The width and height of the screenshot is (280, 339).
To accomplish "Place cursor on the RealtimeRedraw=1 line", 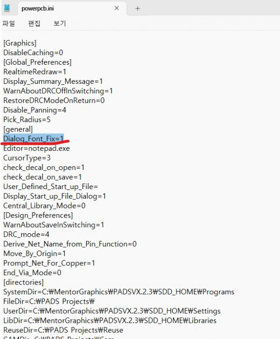I will pos(35,72).
